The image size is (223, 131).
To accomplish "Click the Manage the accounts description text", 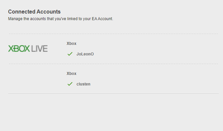I will (x=61, y=19).
